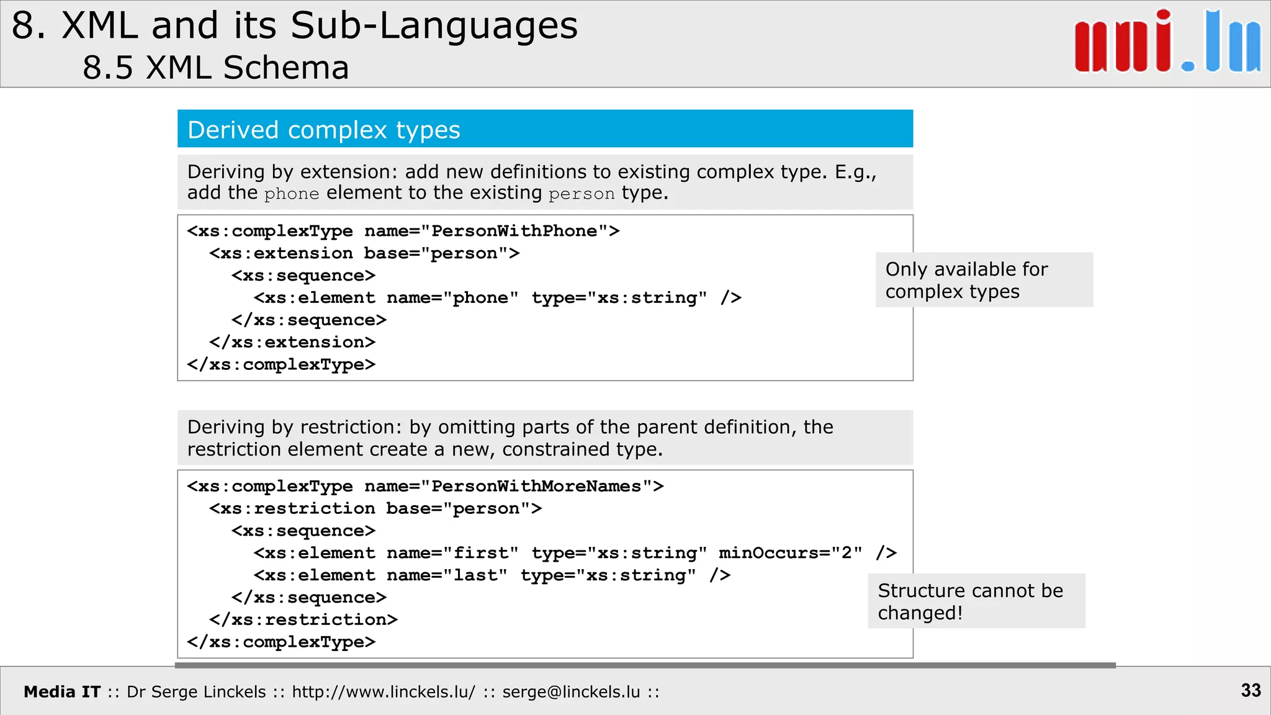Click the subtitle '8.5 XML Schema'

tap(215, 67)
